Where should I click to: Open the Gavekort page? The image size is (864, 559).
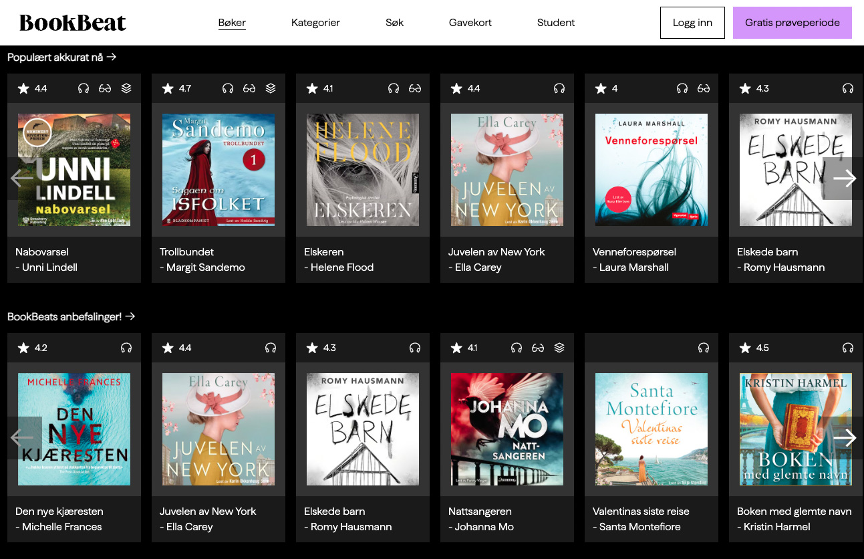coord(470,23)
